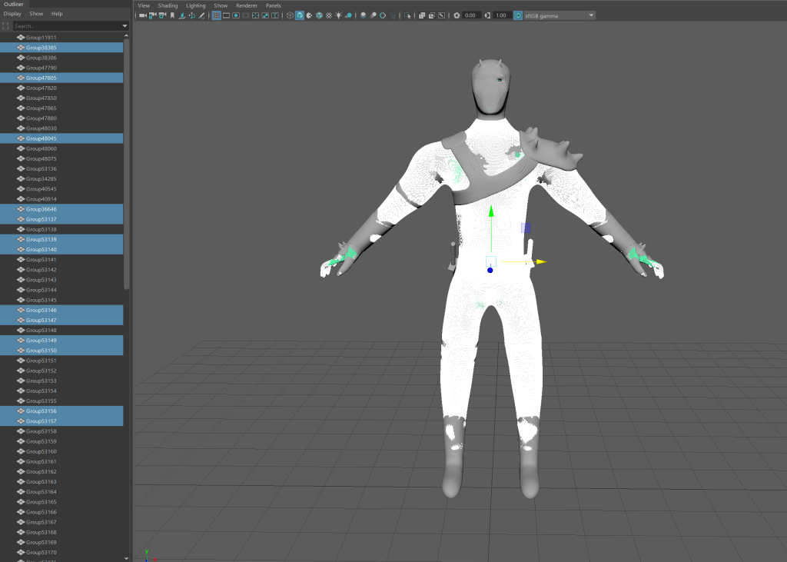Click smooth shade all cube icon

[300, 15]
